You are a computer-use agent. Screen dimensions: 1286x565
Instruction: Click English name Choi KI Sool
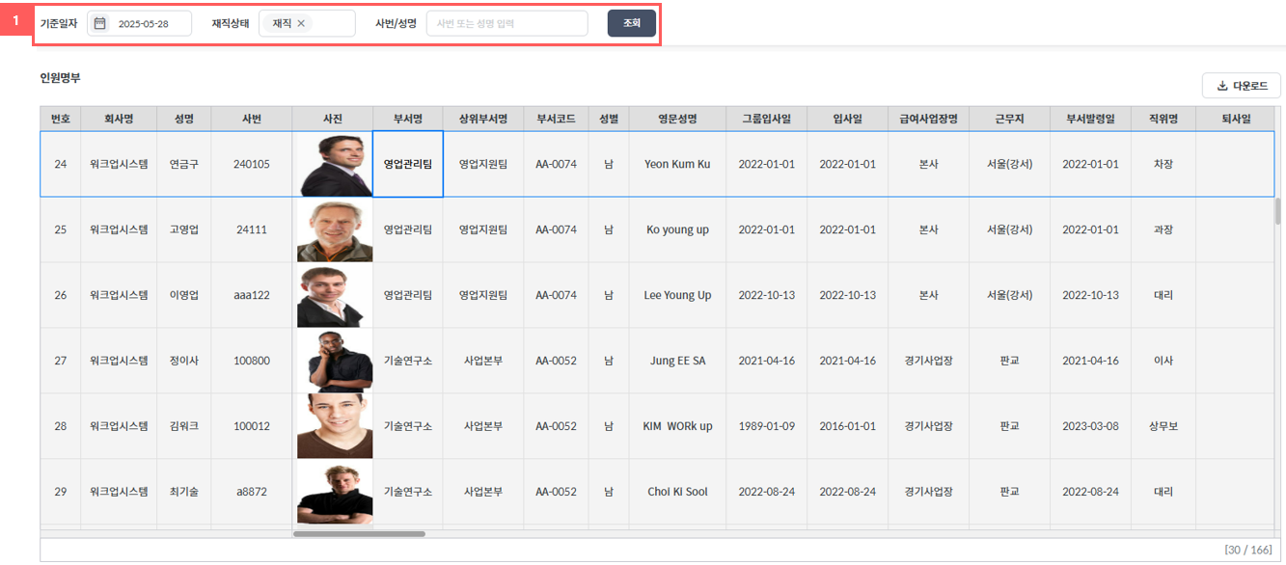click(677, 492)
